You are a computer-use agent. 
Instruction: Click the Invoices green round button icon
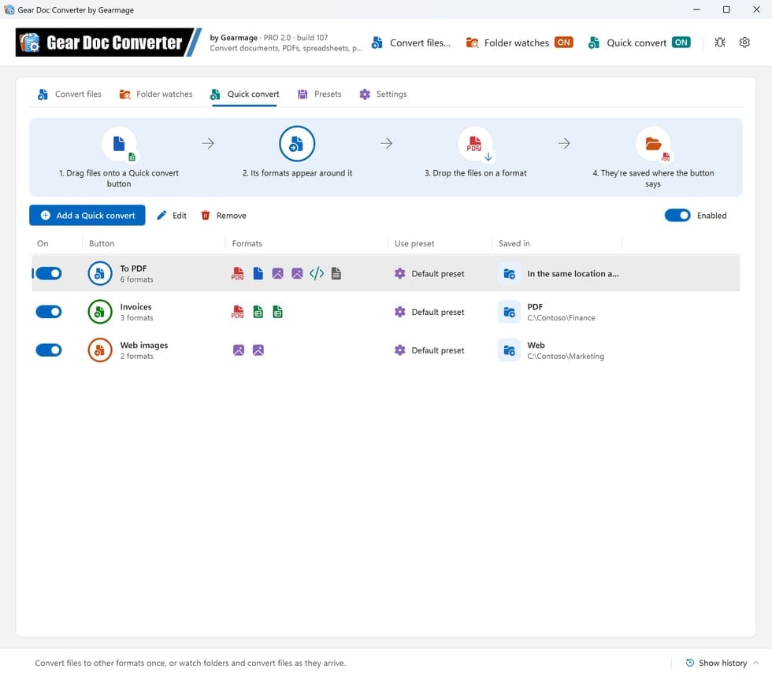(100, 312)
